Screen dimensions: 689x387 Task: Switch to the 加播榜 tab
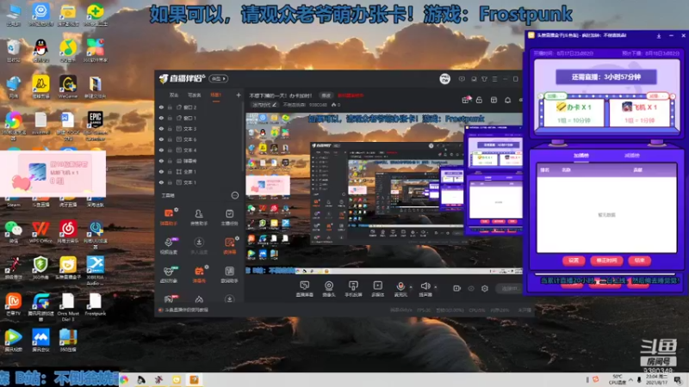(x=580, y=156)
